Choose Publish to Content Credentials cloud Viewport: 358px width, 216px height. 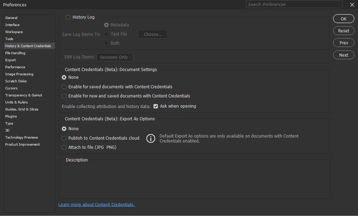pos(64,138)
